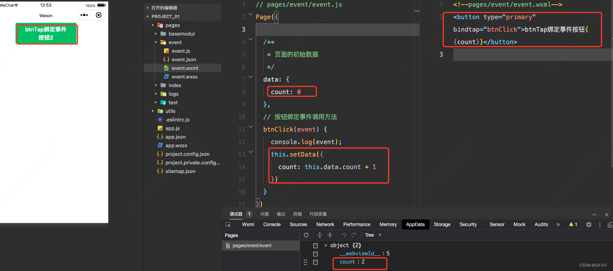613x271 pixels.
Task: Open devtools vertical dots menu
Action: 600,225
